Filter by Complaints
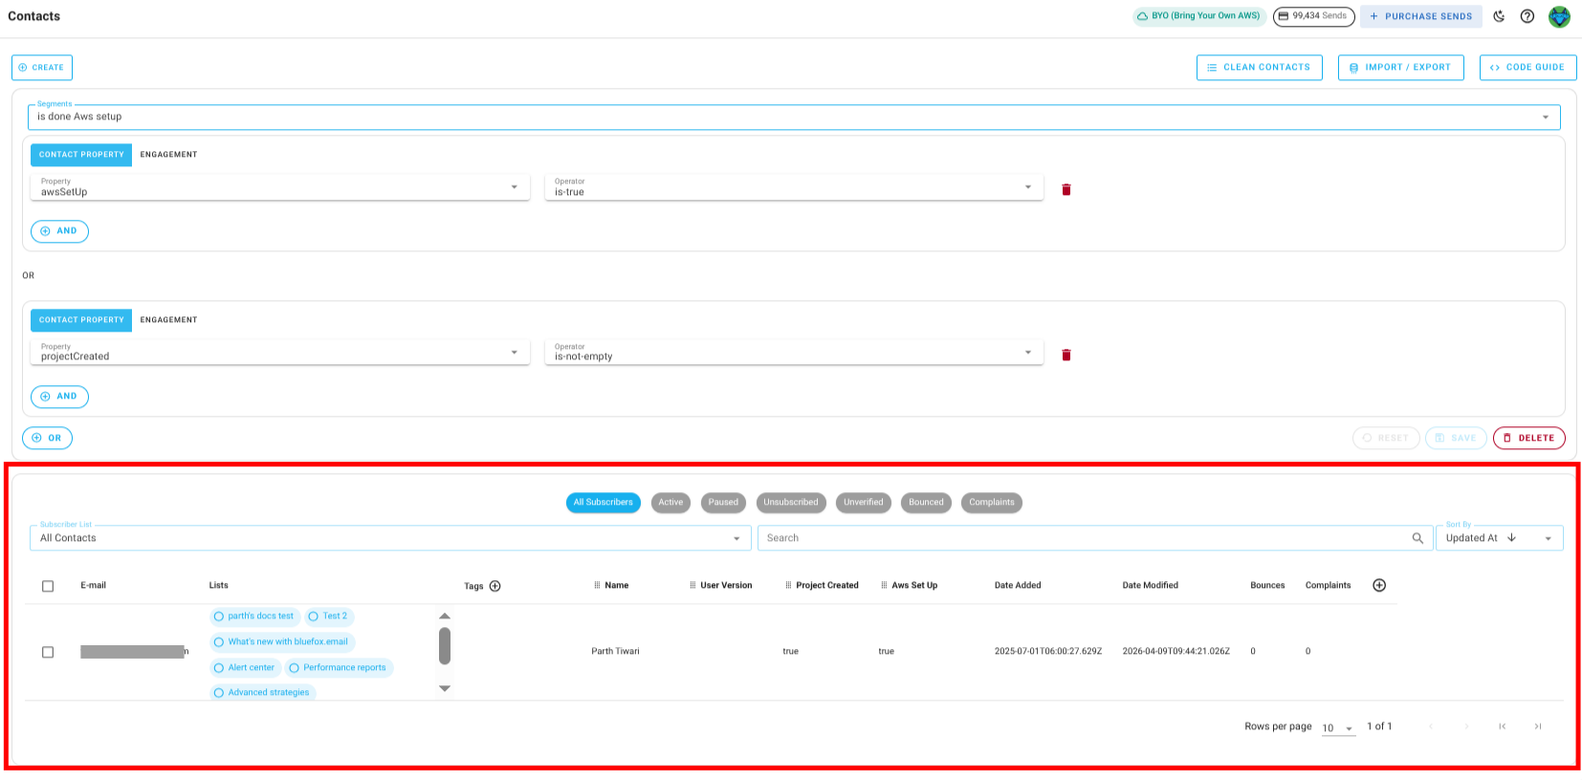 (x=992, y=503)
